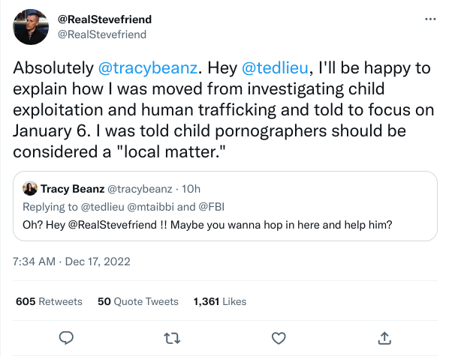449x356 pixels.
Task: View the 1,361 Likes list
Action: [220, 301]
